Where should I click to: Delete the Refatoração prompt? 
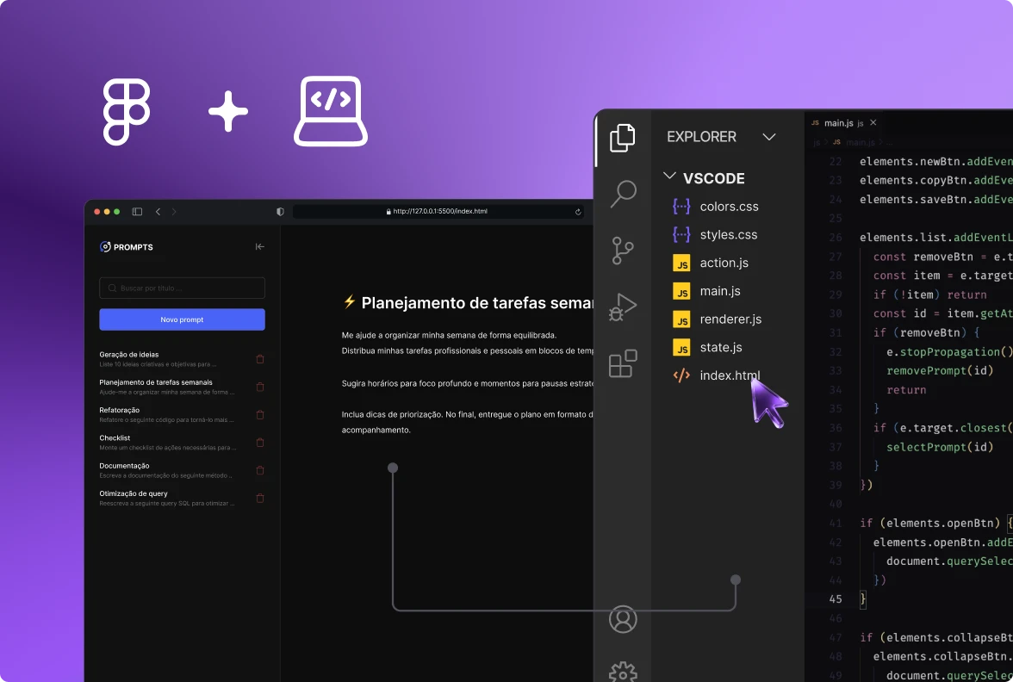tap(260, 415)
